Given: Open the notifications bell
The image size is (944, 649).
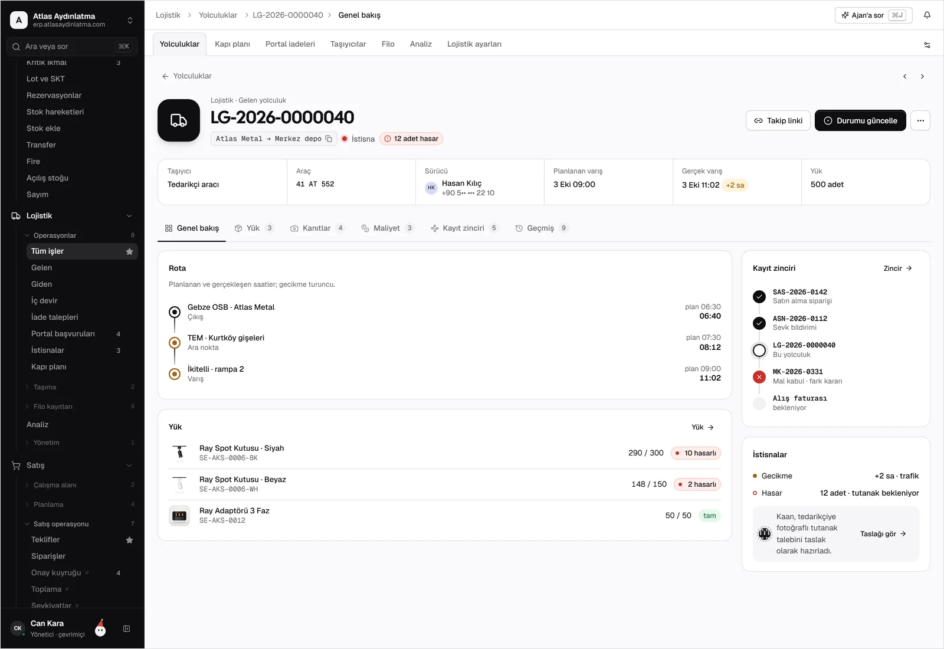Looking at the screenshot, I should [927, 15].
